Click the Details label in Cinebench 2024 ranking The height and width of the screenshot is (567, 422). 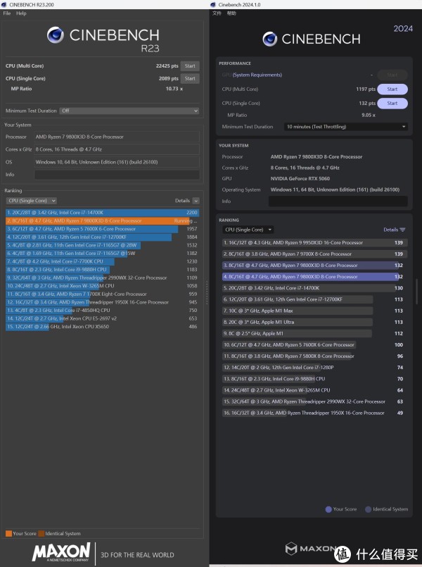(390, 230)
